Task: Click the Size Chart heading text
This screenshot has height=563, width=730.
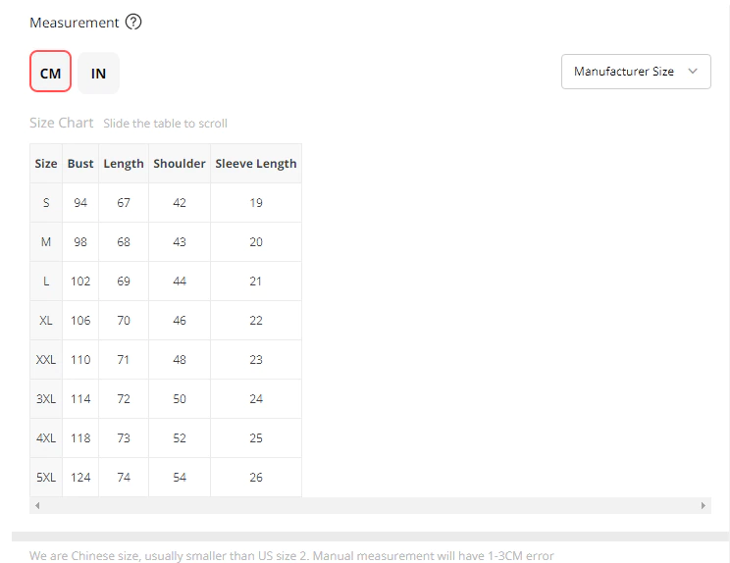Action: pyautogui.click(x=62, y=123)
